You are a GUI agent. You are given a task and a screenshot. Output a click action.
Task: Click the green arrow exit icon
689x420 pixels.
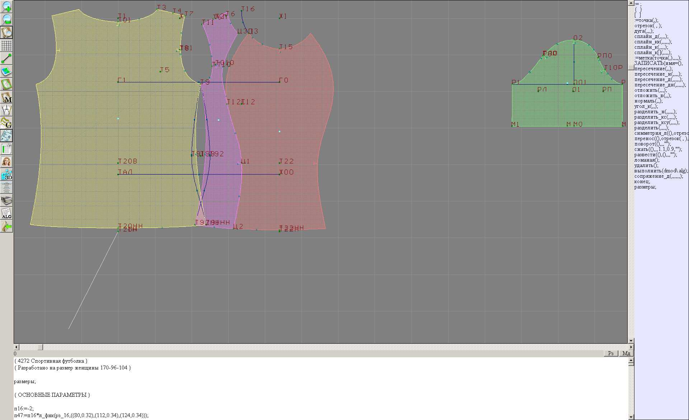point(6,226)
